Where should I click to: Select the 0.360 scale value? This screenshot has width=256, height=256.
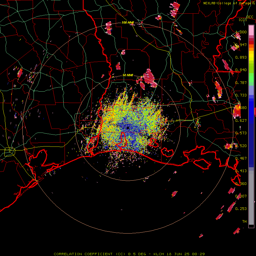(241, 184)
